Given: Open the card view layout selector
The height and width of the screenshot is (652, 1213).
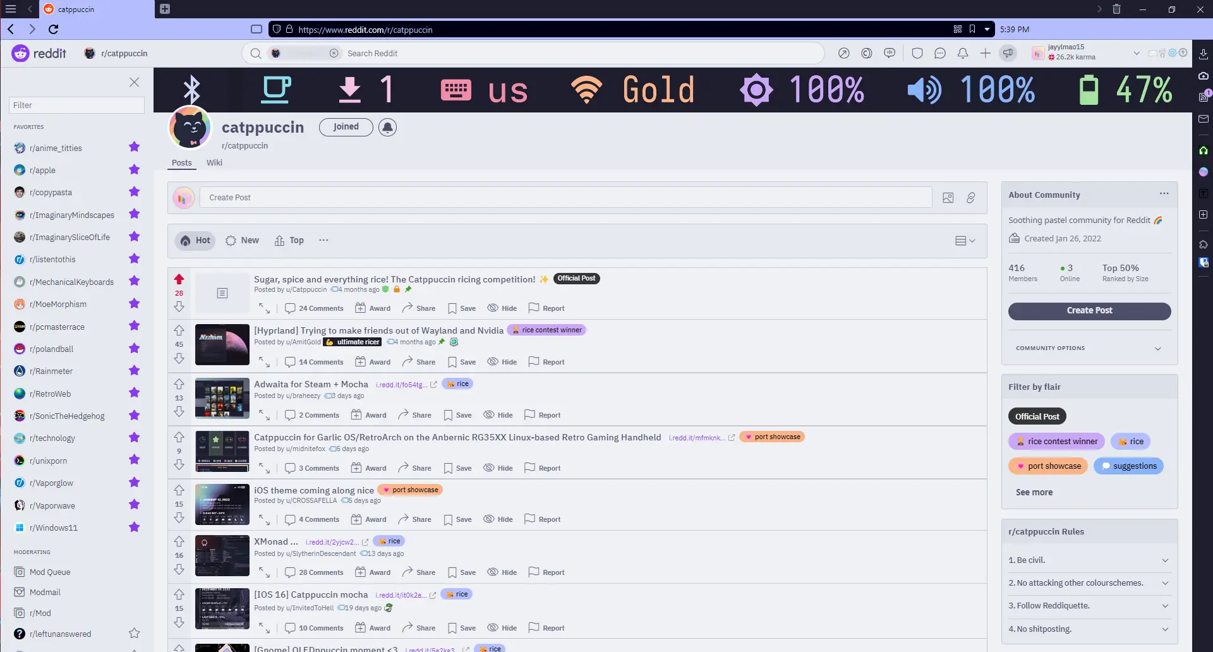Looking at the screenshot, I should point(965,241).
